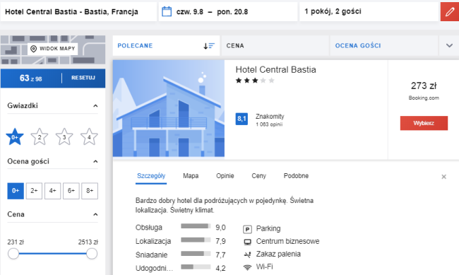Click the Wi-Fi signal icon
Image resolution: width=459 pixels, height=275 pixels.
(x=247, y=267)
